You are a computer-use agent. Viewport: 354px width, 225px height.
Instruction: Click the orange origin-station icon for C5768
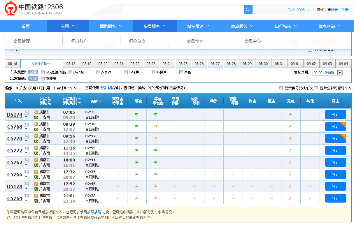[36, 124]
